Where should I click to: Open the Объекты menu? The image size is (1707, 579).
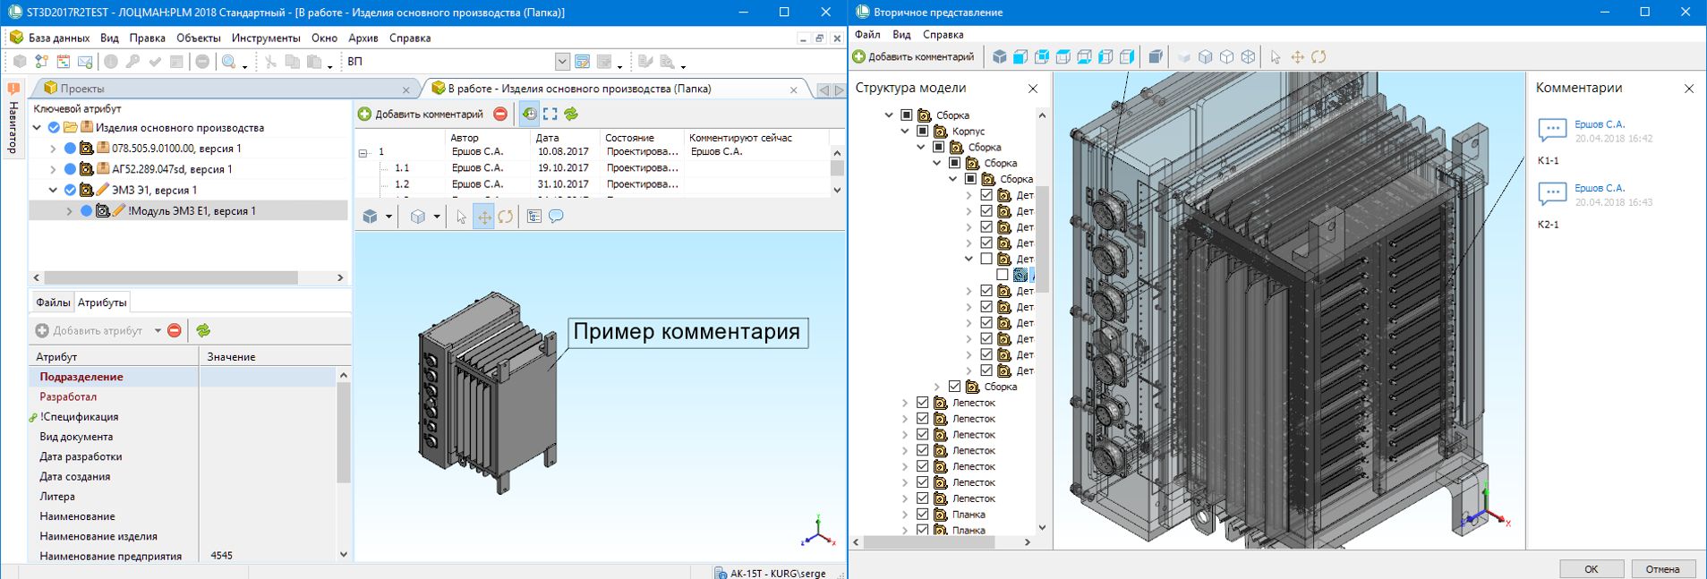[198, 38]
